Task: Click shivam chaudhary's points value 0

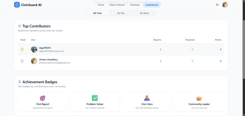Action: tap(221, 61)
